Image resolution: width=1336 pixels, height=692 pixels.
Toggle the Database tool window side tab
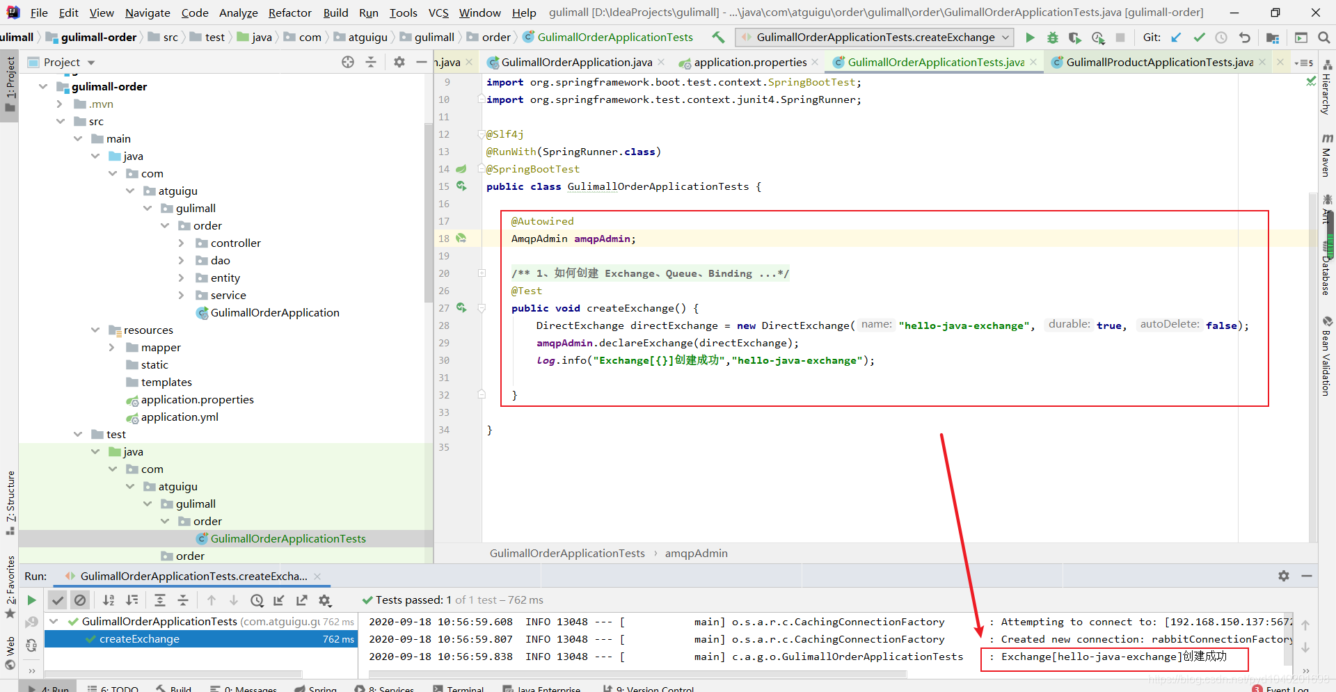(1327, 268)
